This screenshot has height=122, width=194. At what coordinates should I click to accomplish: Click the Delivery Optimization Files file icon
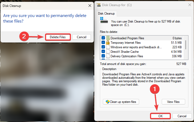108,56
